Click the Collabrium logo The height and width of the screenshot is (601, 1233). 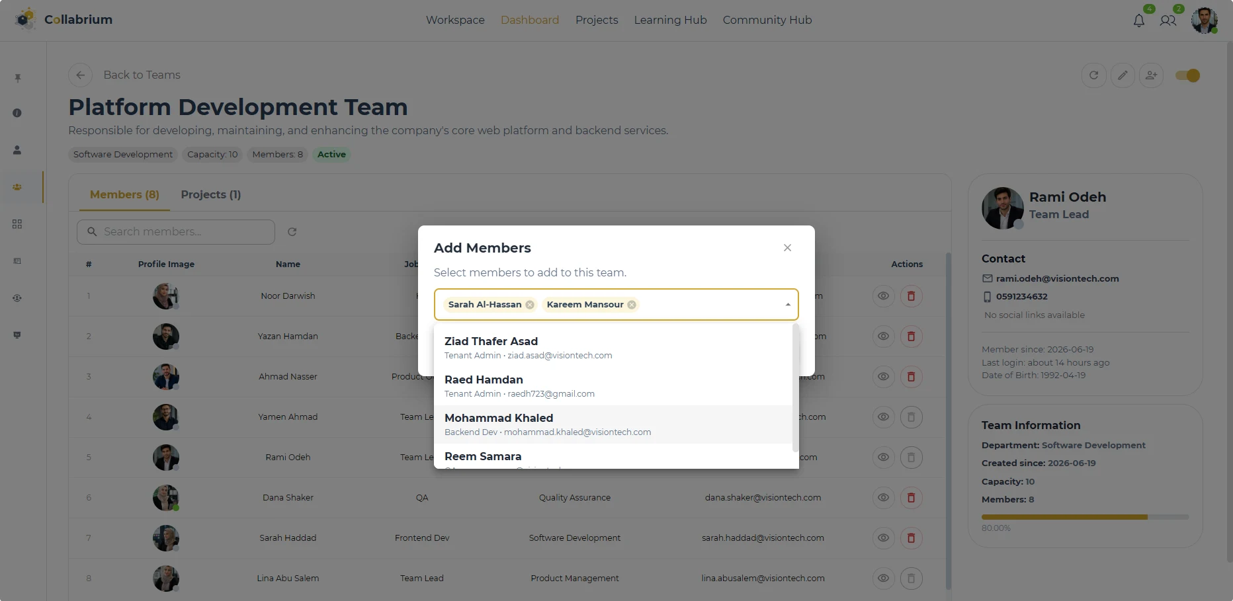(x=64, y=19)
